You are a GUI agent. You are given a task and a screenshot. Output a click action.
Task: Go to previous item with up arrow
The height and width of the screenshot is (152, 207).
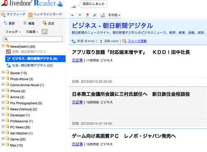72,15
